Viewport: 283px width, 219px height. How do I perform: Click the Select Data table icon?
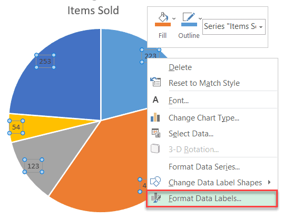click(x=156, y=133)
